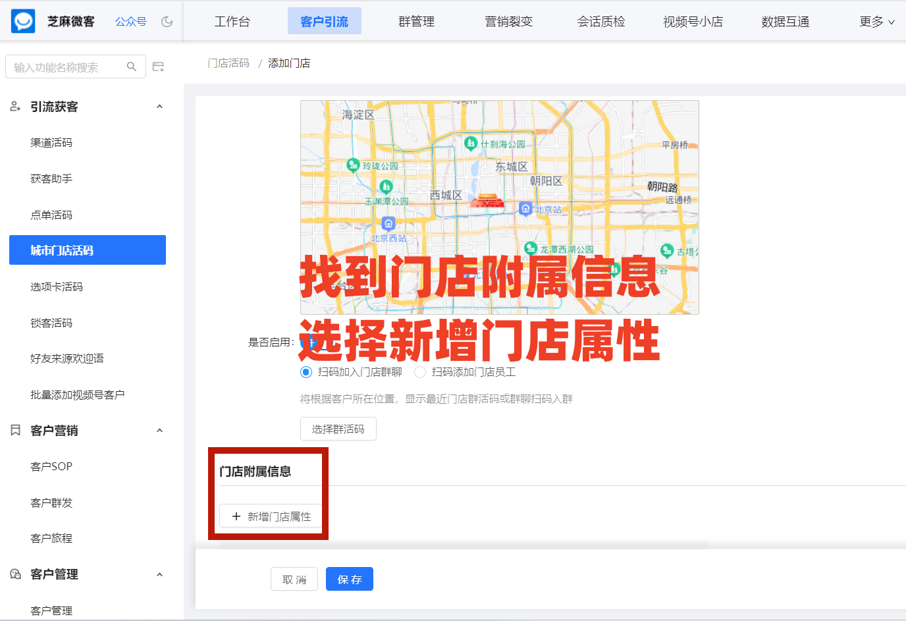Collapse the 客户营销 section
Image resolution: width=906 pixels, height=621 pixels.
click(159, 431)
